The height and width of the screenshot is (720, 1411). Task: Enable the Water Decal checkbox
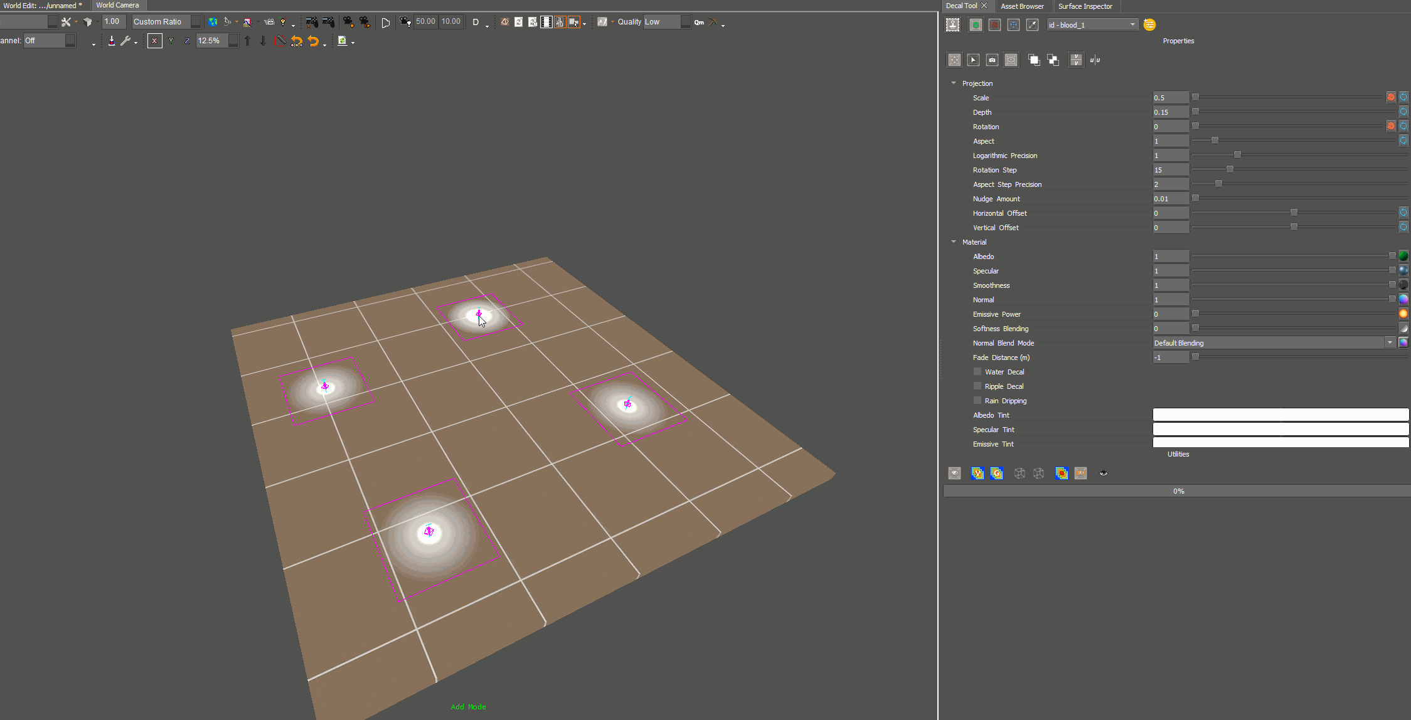pos(977,372)
